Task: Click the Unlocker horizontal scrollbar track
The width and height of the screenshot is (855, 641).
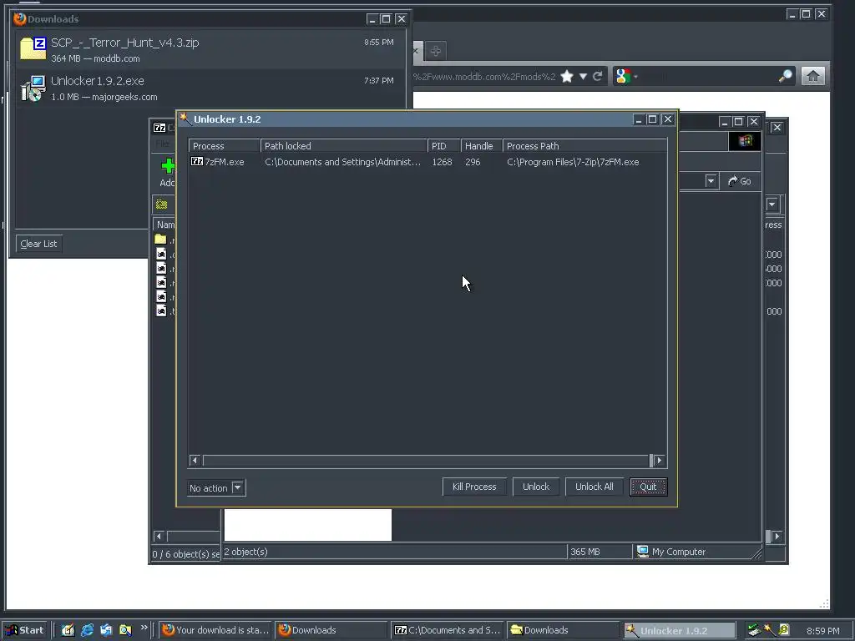Action: coord(427,461)
